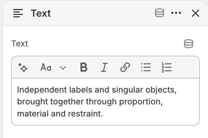
Task: Toggle bold formatting
Action: click(x=84, y=67)
